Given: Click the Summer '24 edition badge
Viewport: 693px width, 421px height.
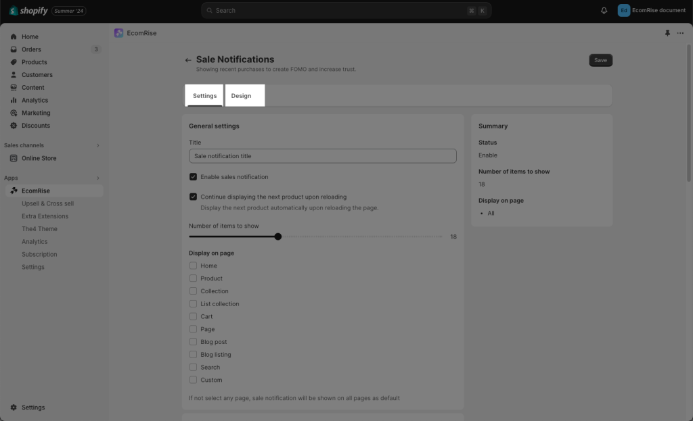Looking at the screenshot, I should (69, 11).
